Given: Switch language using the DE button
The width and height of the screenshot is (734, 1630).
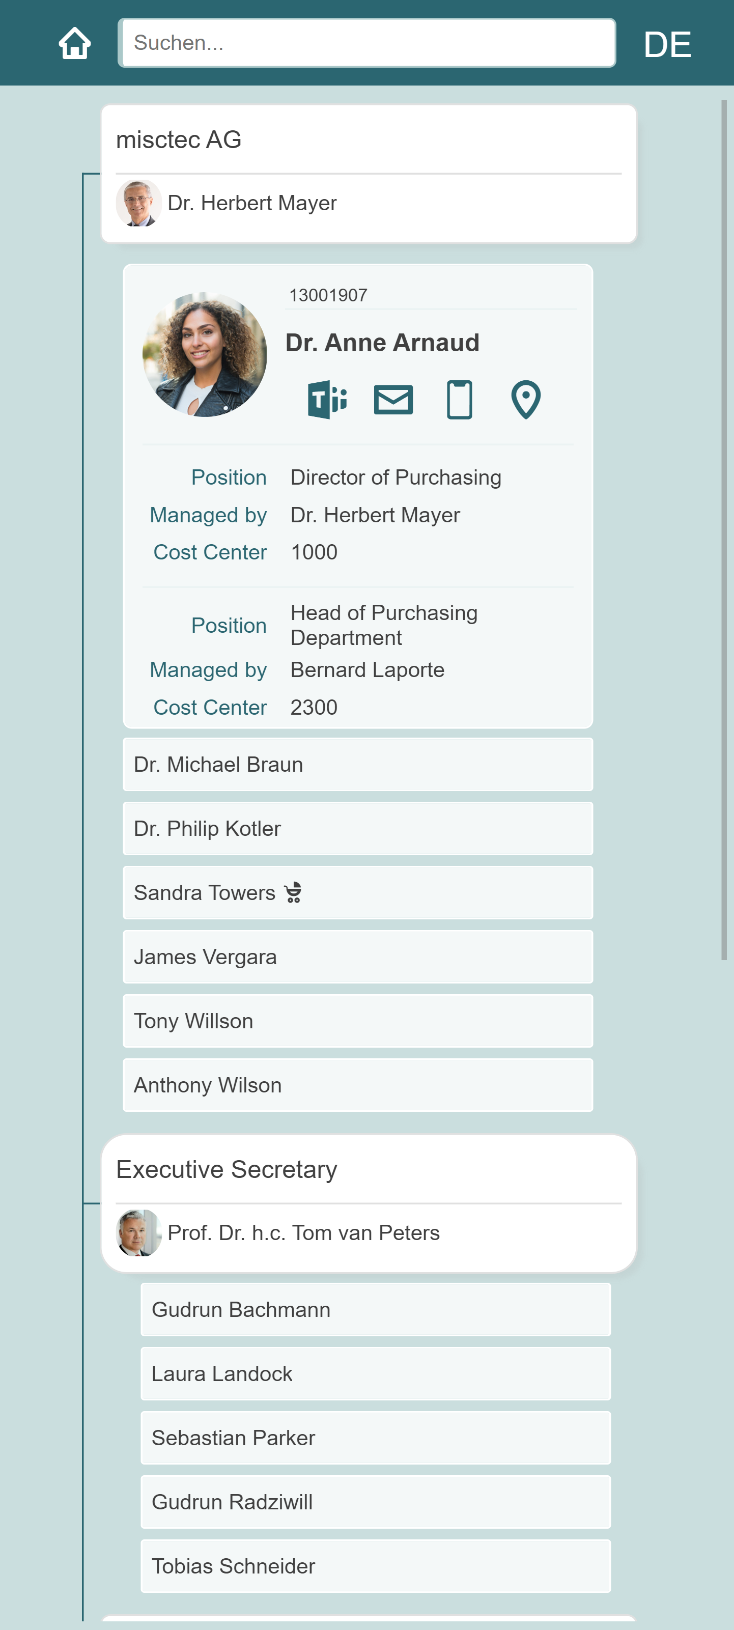Looking at the screenshot, I should coord(667,44).
